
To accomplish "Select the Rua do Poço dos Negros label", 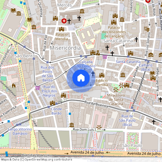I will pyautogui.click(x=49, y=91).
